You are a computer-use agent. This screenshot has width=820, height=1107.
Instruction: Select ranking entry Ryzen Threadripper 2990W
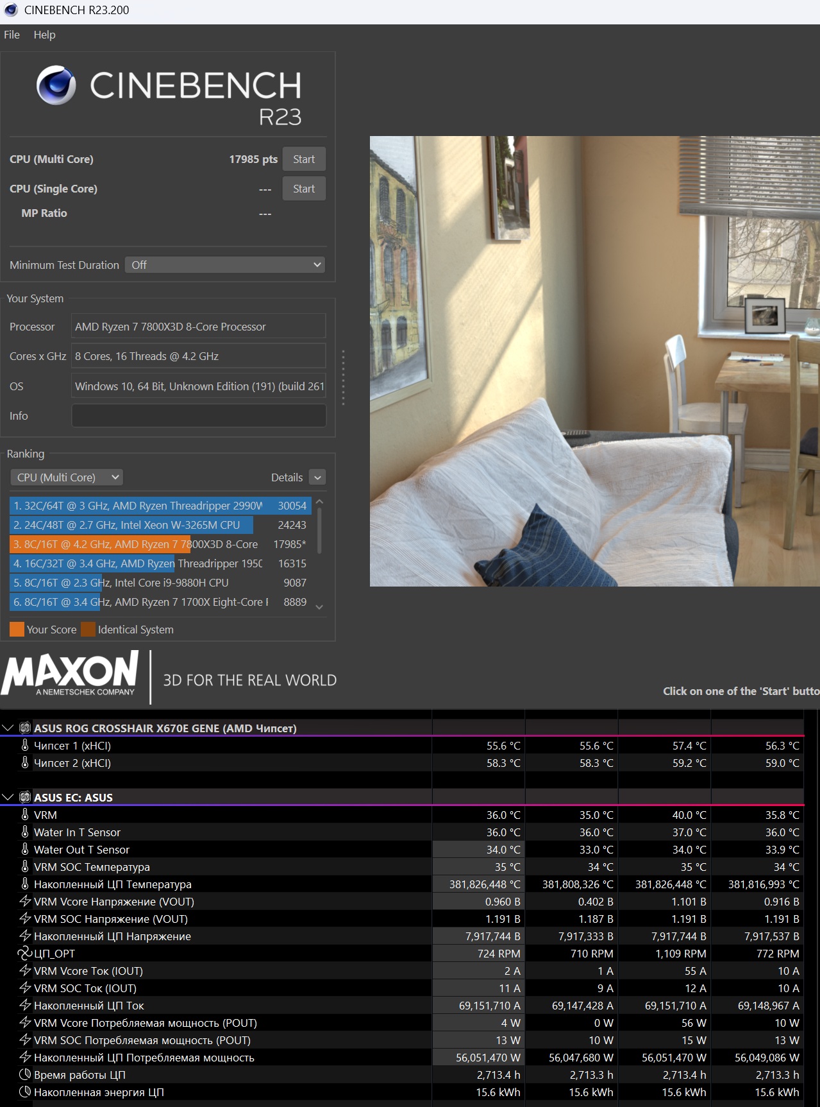pyautogui.click(x=160, y=506)
